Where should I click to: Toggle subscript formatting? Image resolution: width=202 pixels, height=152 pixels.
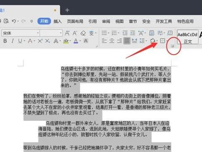coord(48,41)
